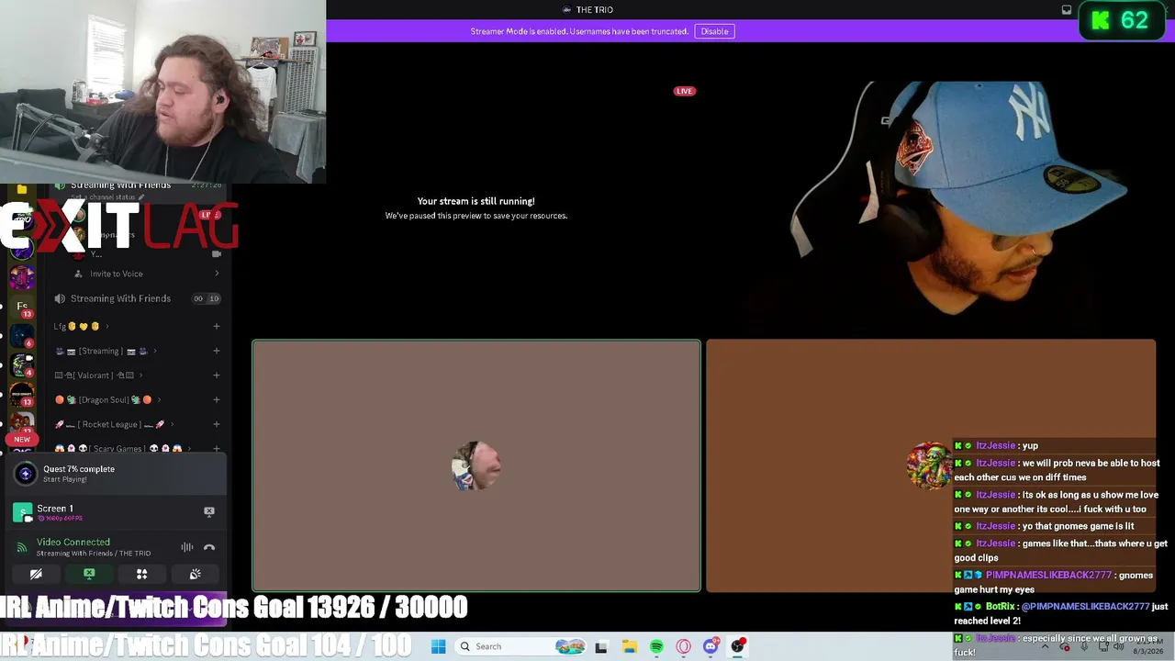Open Windows Start menu
Viewport: 1175px width, 661px height.
point(439,646)
